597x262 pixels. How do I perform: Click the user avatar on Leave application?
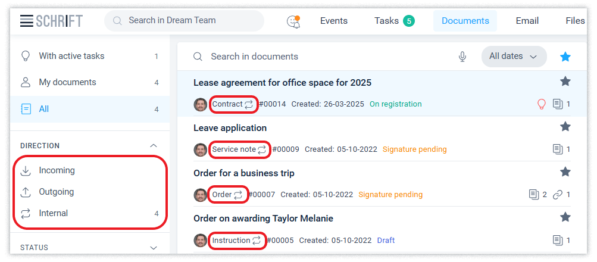(x=201, y=149)
